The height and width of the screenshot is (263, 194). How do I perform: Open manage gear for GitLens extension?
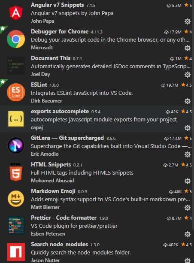[x=188, y=154]
